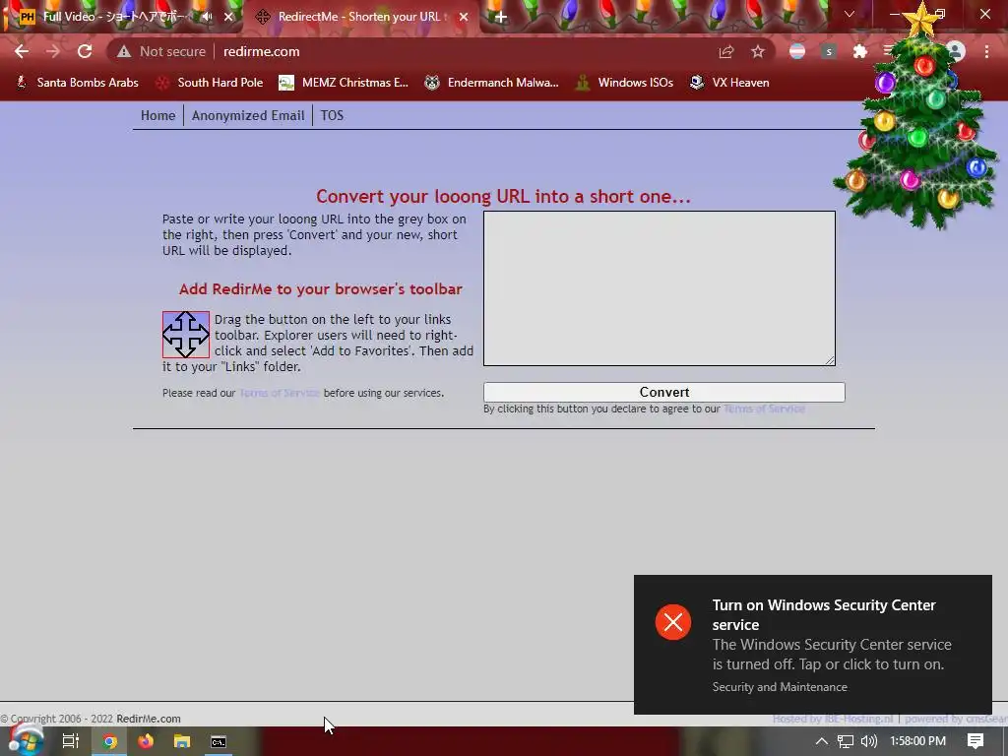This screenshot has height=756, width=1008.
Task: Open File Explorer from taskbar
Action: (x=182, y=741)
